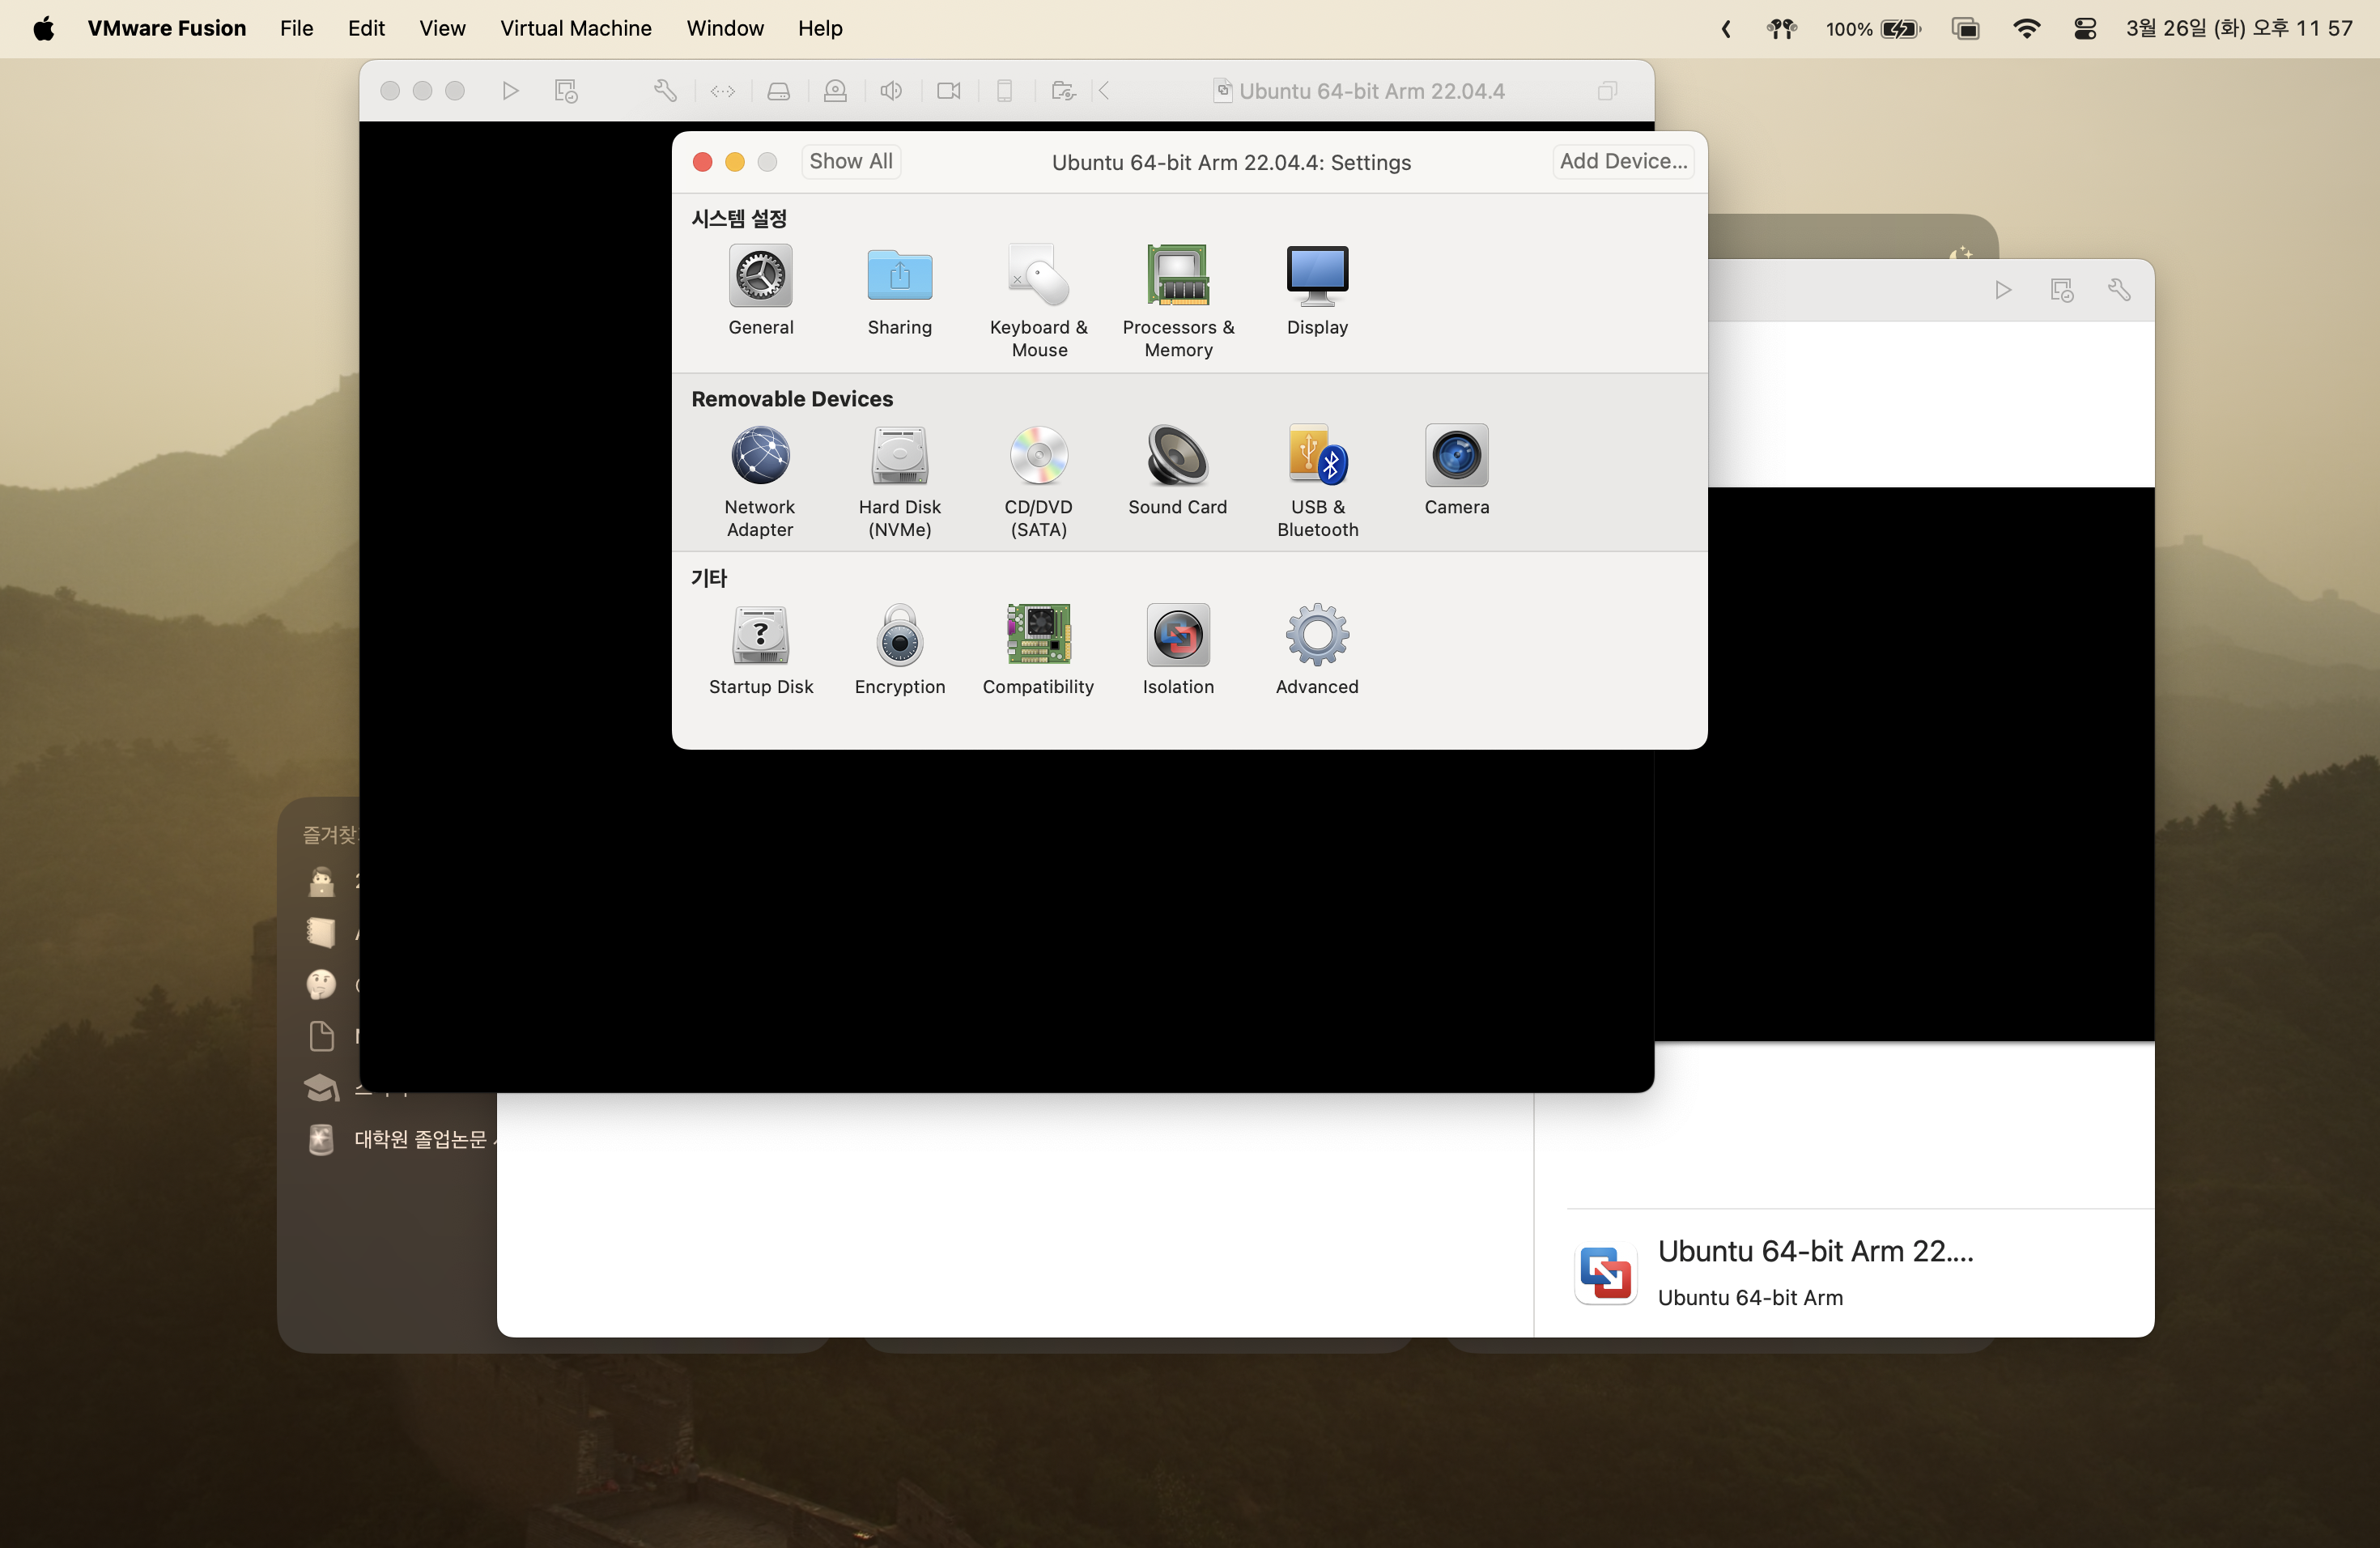Click the play icon in the library window
This screenshot has width=2380, height=1548.
point(2002,290)
